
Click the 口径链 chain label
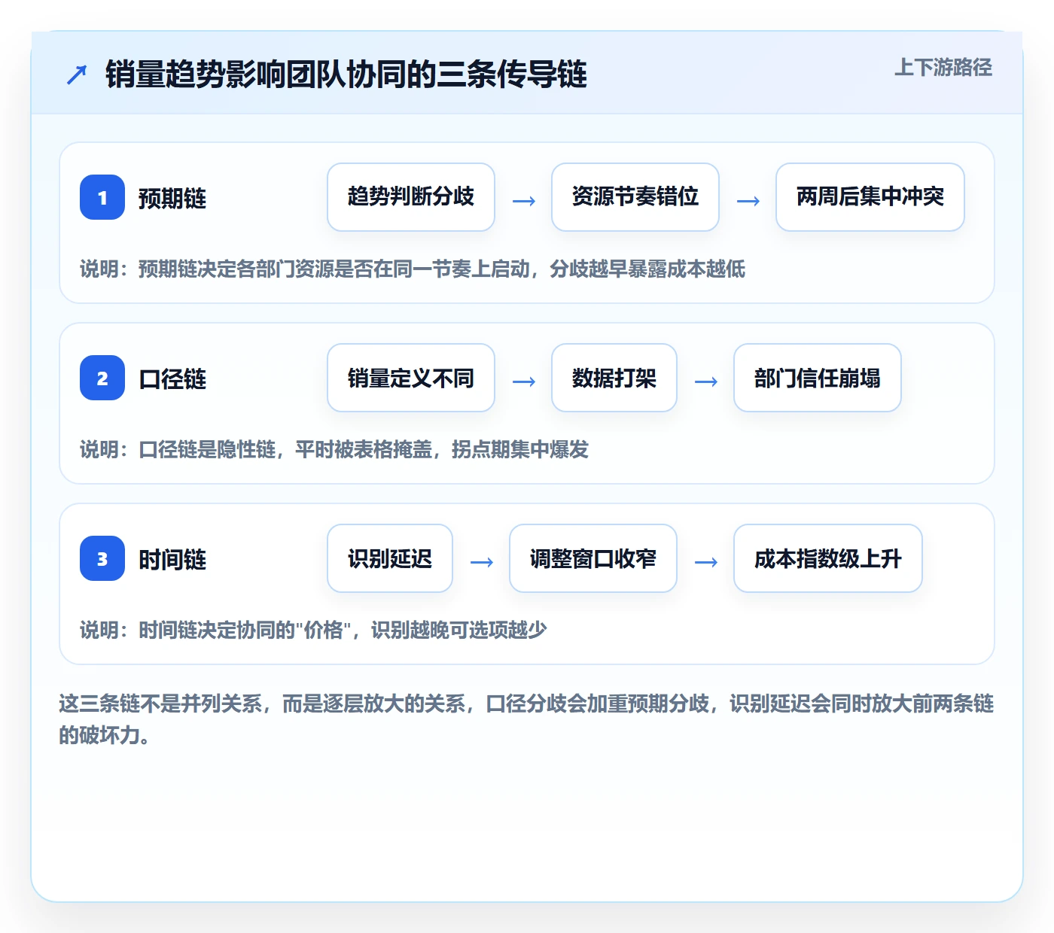(172, 379)
